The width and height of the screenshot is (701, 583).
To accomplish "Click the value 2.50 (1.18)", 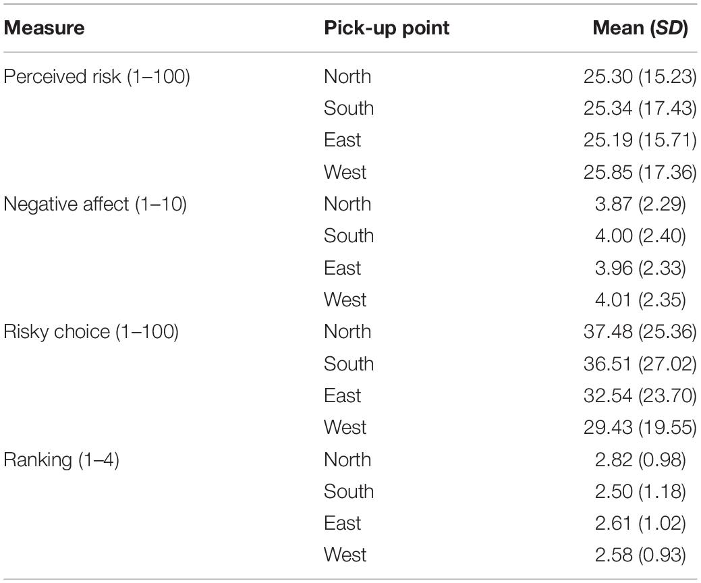I will (640, 491).
